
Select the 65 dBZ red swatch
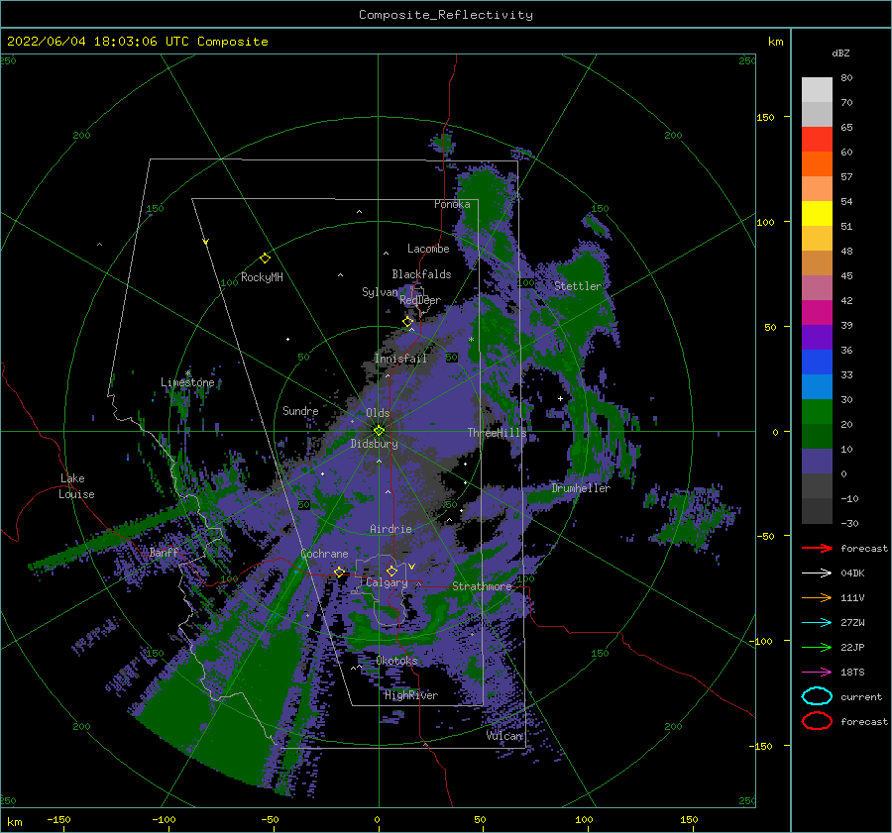coord(817,140)
